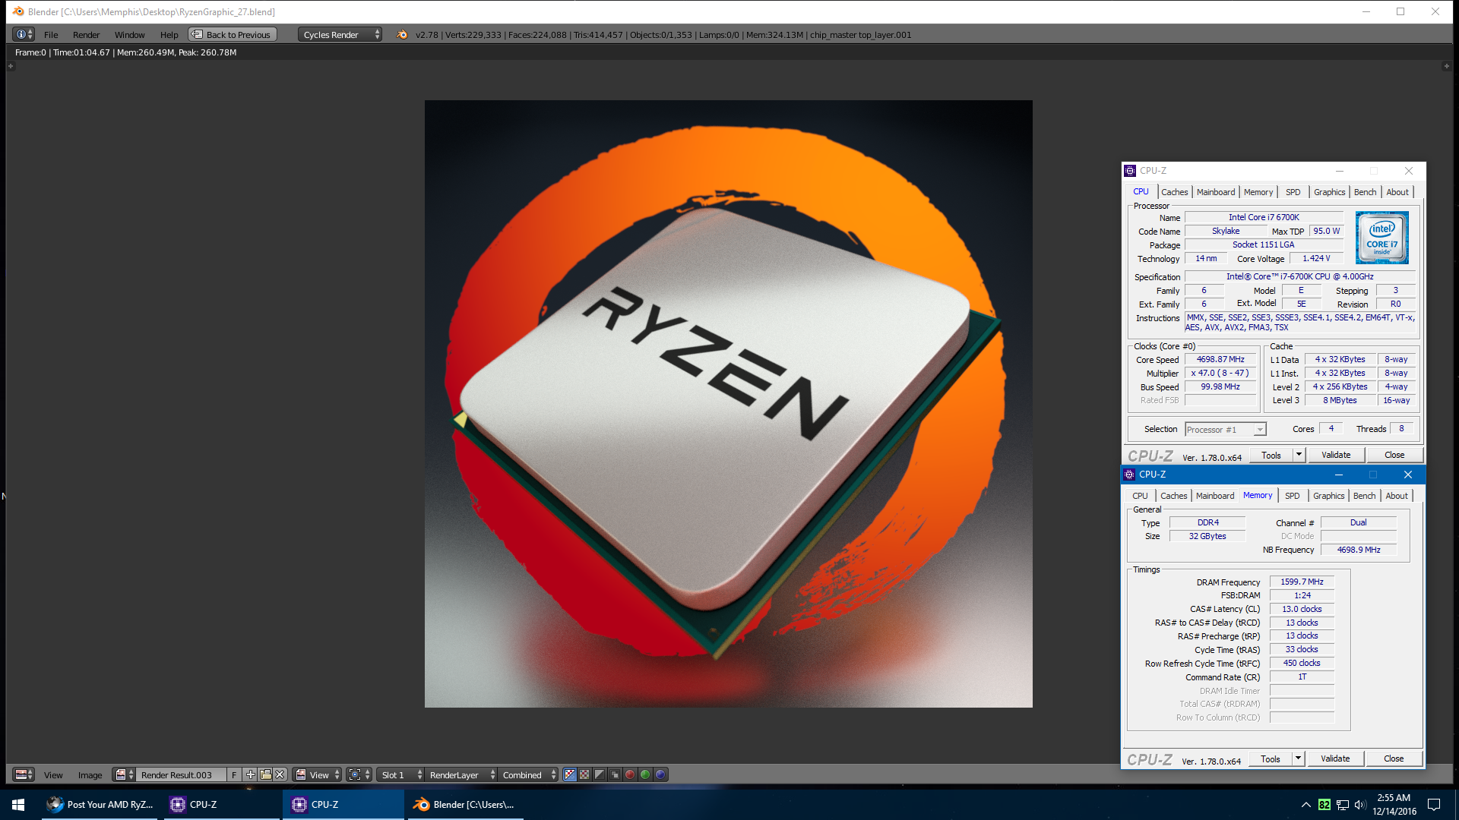Select second highlighted CPU-Z taskbar entry
This screenshot has height=820, width=1459.
[x=343, y=804]
